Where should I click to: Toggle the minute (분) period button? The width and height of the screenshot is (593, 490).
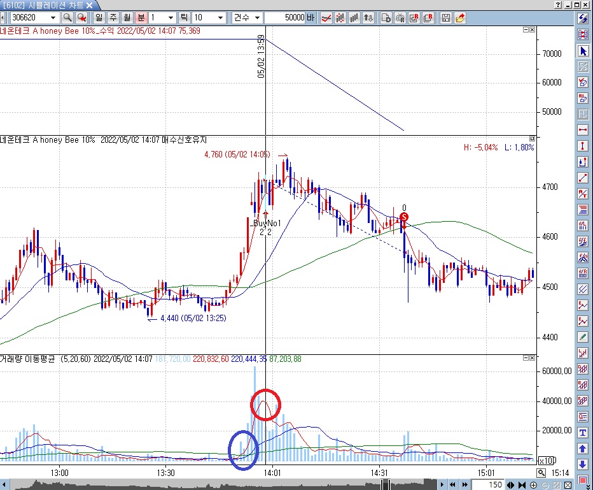tap(141, 17)
